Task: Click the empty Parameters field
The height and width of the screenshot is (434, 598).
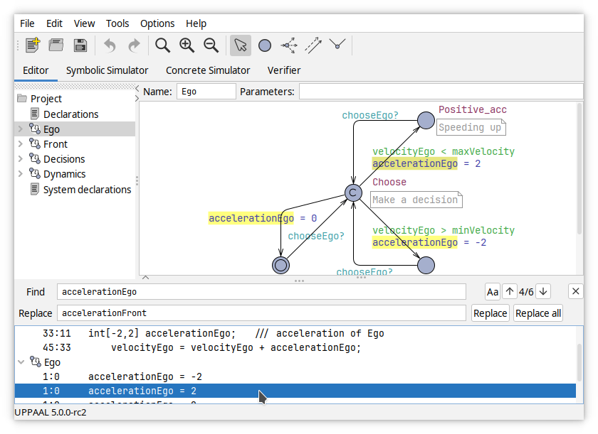Action: [x=441, y=92]
